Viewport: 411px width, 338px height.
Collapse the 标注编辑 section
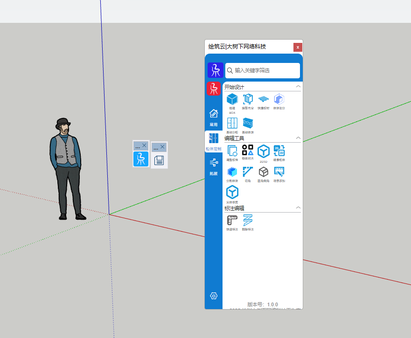point(298,208)
